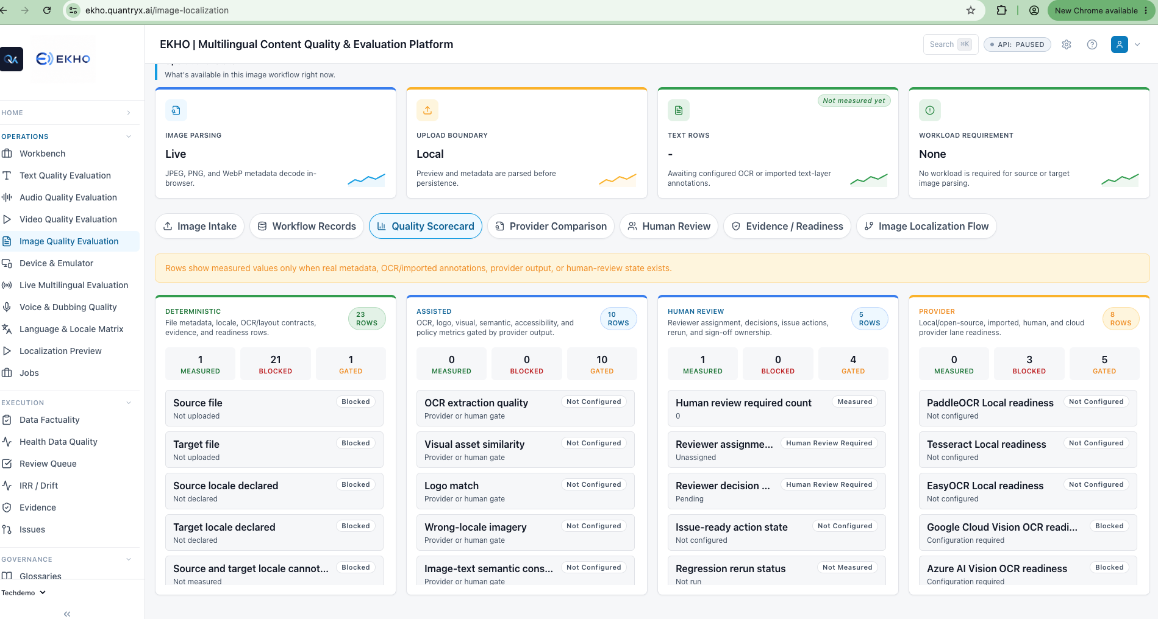Click the EKHO logo
The image size is (1158, 619).
click(x=63, y=58)
